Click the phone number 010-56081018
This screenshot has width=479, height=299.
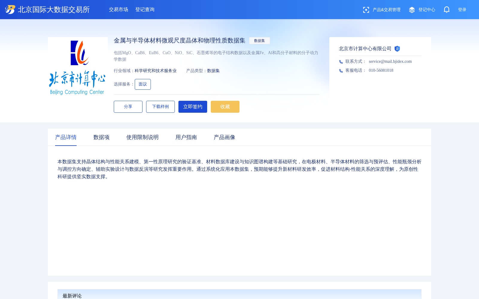click(x=381, y=71)
